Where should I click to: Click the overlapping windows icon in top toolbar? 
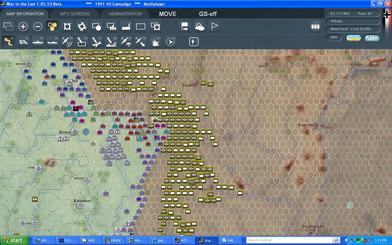point(8,27)
